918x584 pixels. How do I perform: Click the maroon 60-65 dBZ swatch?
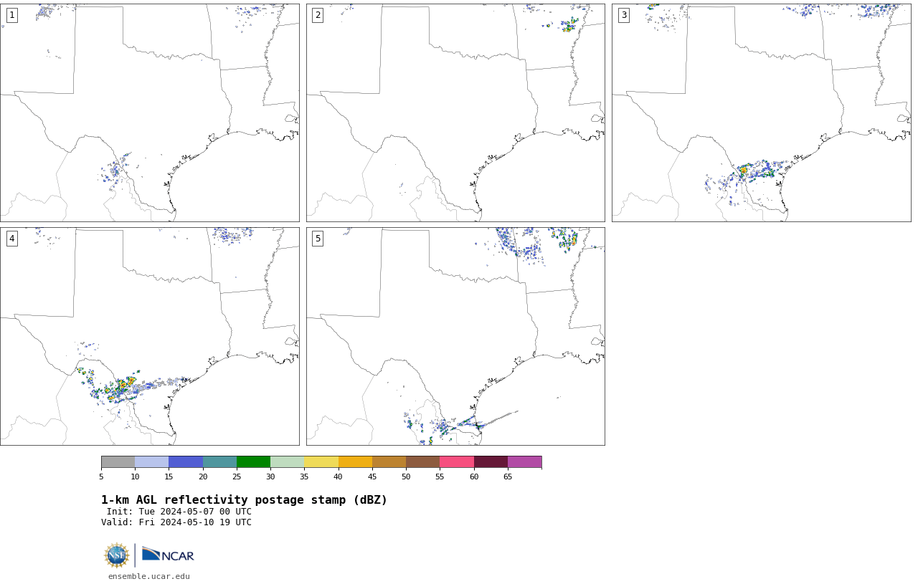point(491,461)
